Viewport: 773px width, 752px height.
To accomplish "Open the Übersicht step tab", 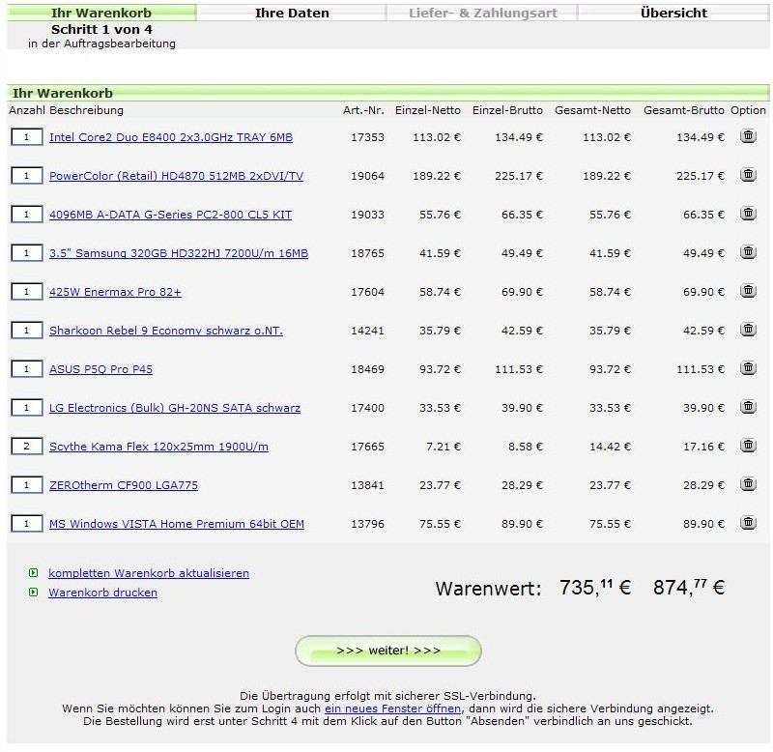I will point(673,13).
